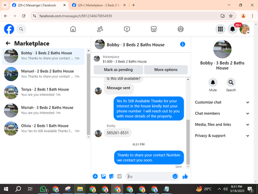258x194 pixels.
Task: Switch to Messenger | Facebook tab
Action: 39,5
